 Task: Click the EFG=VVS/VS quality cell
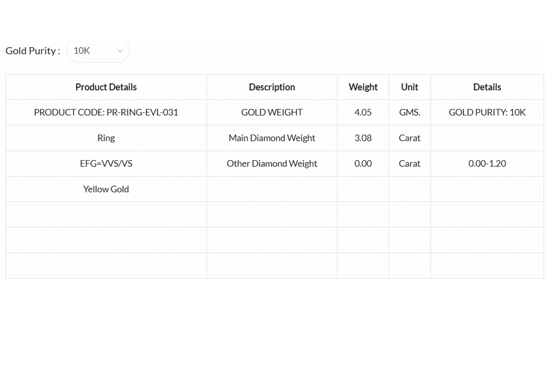(106, 163)
